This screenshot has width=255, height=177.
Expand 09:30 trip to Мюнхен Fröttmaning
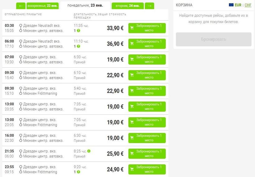(21, 91)
